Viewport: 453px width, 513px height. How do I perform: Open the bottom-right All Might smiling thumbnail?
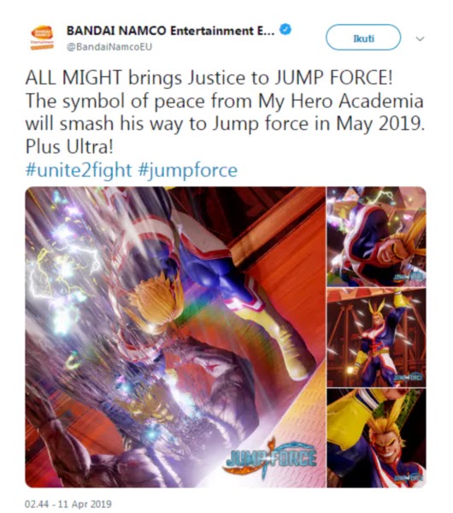(x=376, y=438)
